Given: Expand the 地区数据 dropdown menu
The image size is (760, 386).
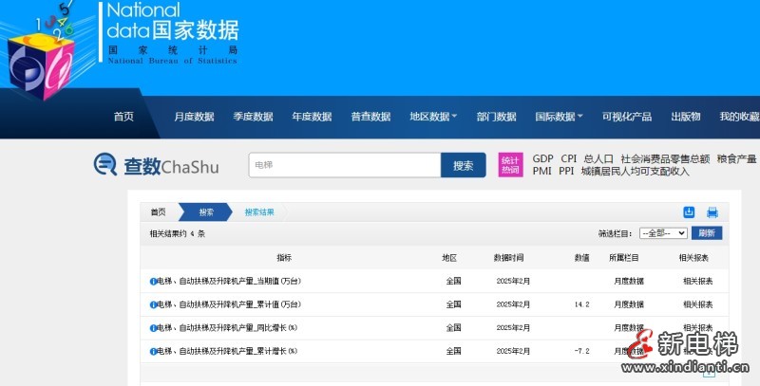Looking at the screenshot, I should (433, 117).
